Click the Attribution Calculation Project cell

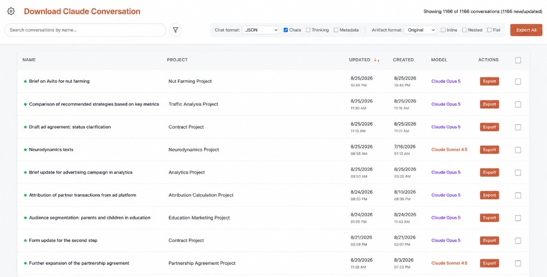201,195
